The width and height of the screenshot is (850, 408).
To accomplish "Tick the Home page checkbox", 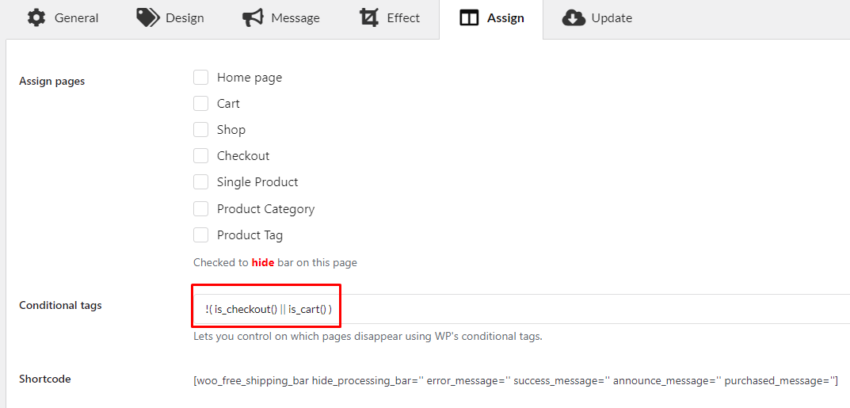I will 201,78.
